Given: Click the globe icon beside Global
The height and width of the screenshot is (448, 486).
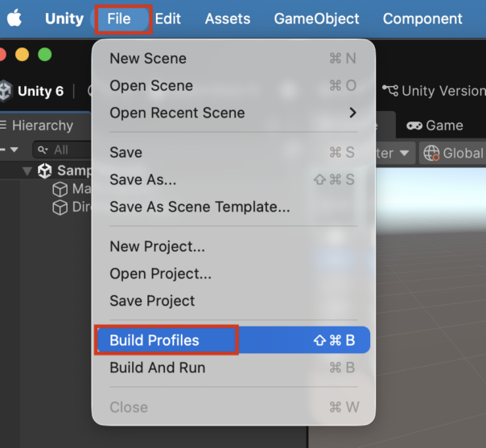Looking at the screenshot, I should click(431, 153).
